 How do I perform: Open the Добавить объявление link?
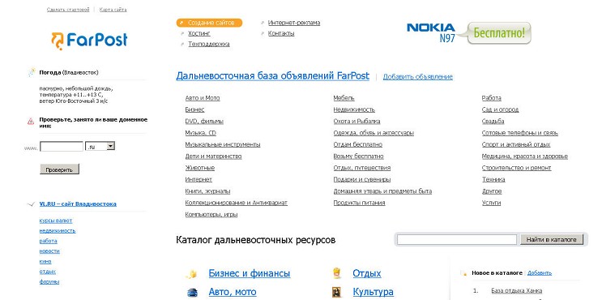pos(418,77)
